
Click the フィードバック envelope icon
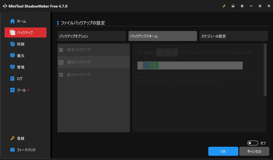point(12,150)
